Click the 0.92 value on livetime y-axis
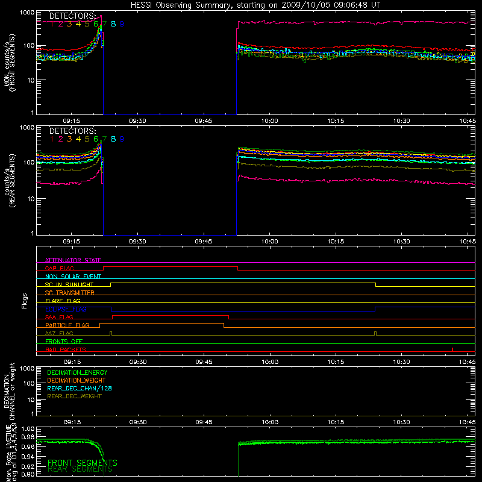The height and width of the screenshot is (482, 482). (28, 466)
